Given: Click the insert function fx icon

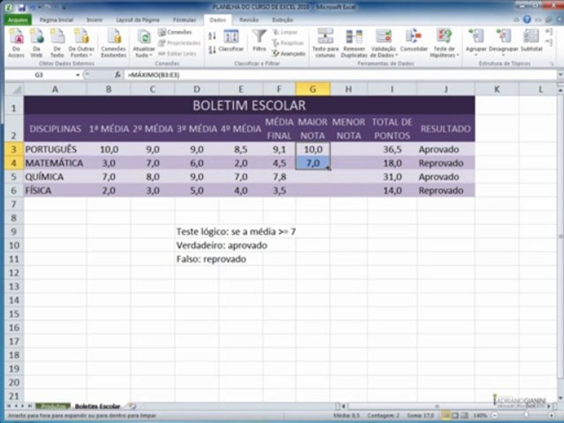Looking at the screenshot, I should tap(117, 75).
